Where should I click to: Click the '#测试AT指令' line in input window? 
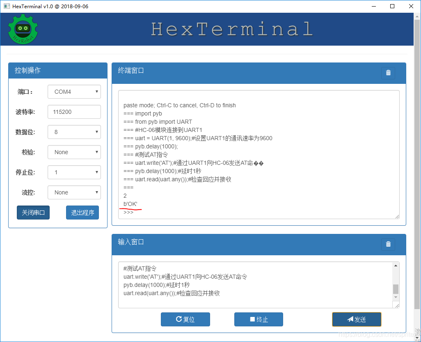point(140,268)
